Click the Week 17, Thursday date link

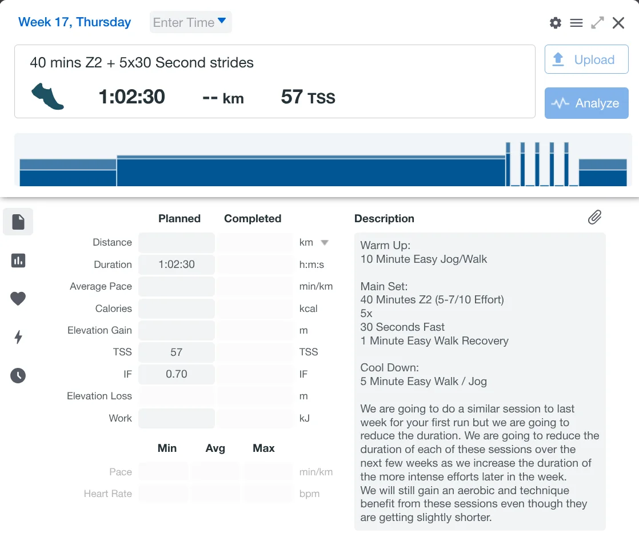[x=74, y=22]
